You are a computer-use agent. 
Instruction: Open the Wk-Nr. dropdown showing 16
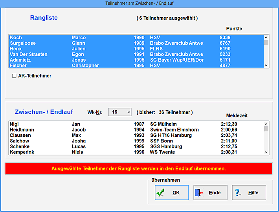point(120,112)
